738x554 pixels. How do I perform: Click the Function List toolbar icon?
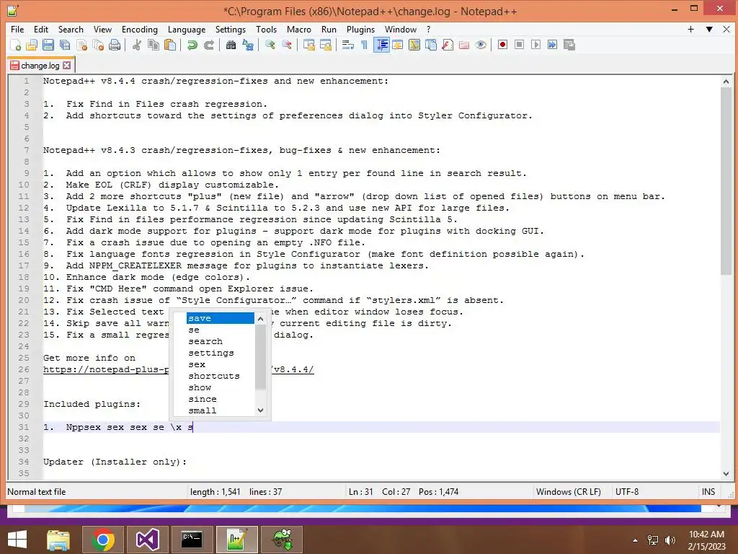448,45
